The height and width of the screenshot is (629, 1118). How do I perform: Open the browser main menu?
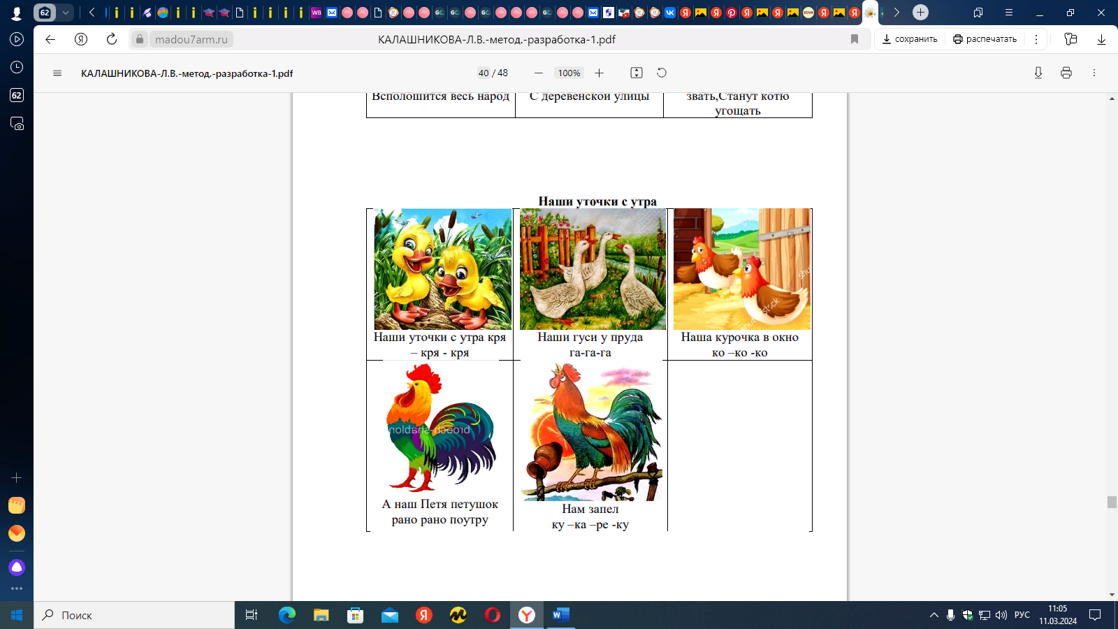[x=1008, y=13]
